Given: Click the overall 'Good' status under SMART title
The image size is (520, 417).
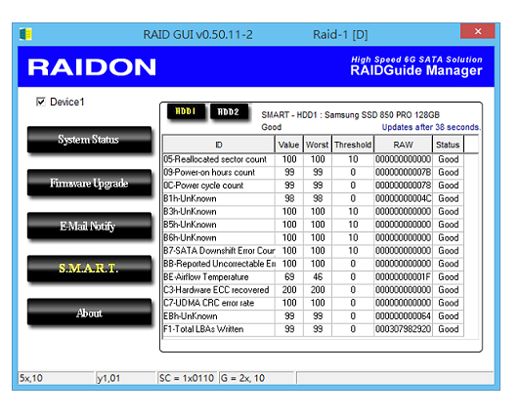Looking at the screenshot, I should click(272, 127).
